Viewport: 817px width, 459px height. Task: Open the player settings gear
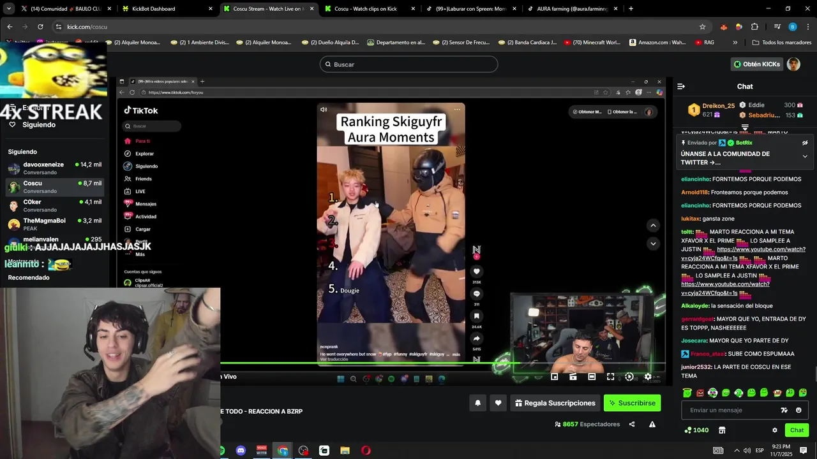click(648, 377)
